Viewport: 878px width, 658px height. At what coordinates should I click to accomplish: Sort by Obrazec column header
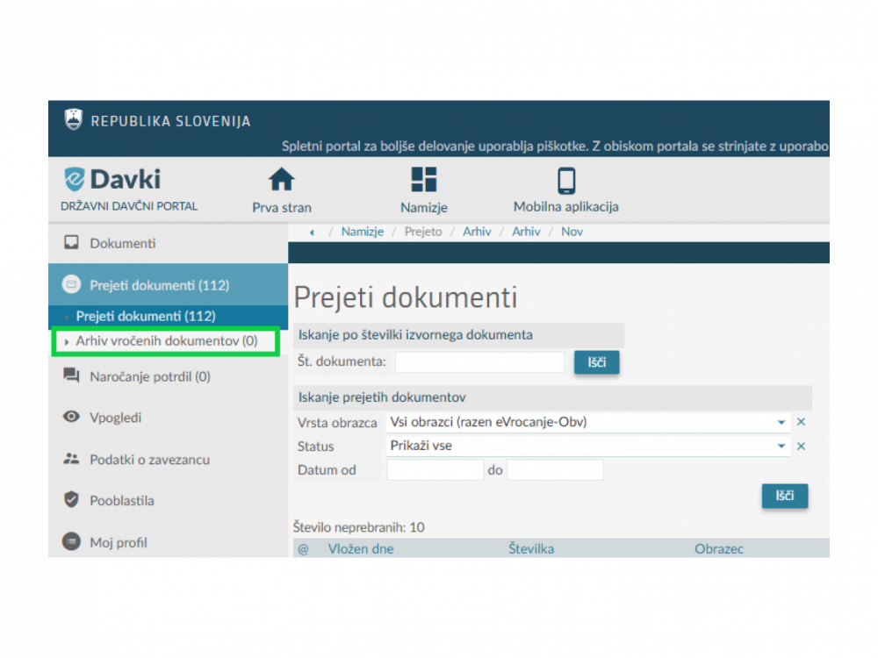[719, 549]
